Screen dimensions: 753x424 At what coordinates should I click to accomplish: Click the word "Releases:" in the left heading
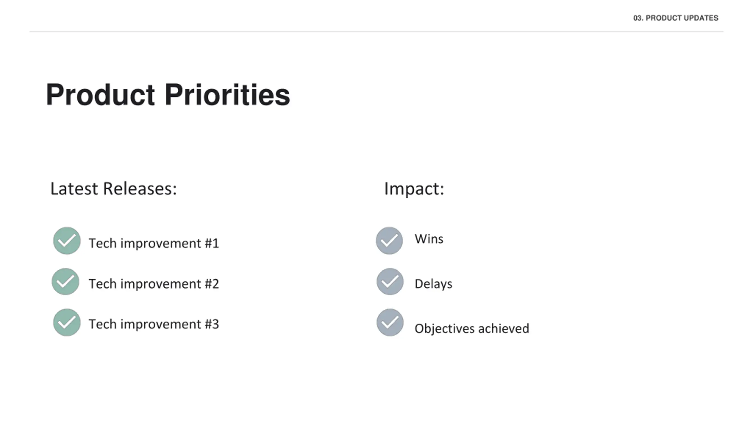140,189
